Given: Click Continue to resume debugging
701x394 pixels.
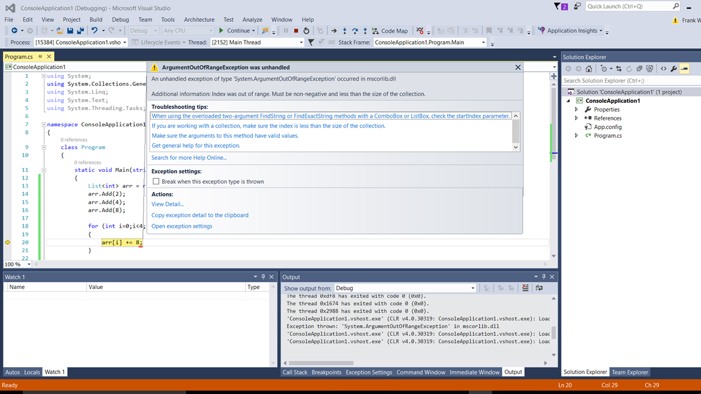Looking at the screenshot, I should tap(234, 31).
